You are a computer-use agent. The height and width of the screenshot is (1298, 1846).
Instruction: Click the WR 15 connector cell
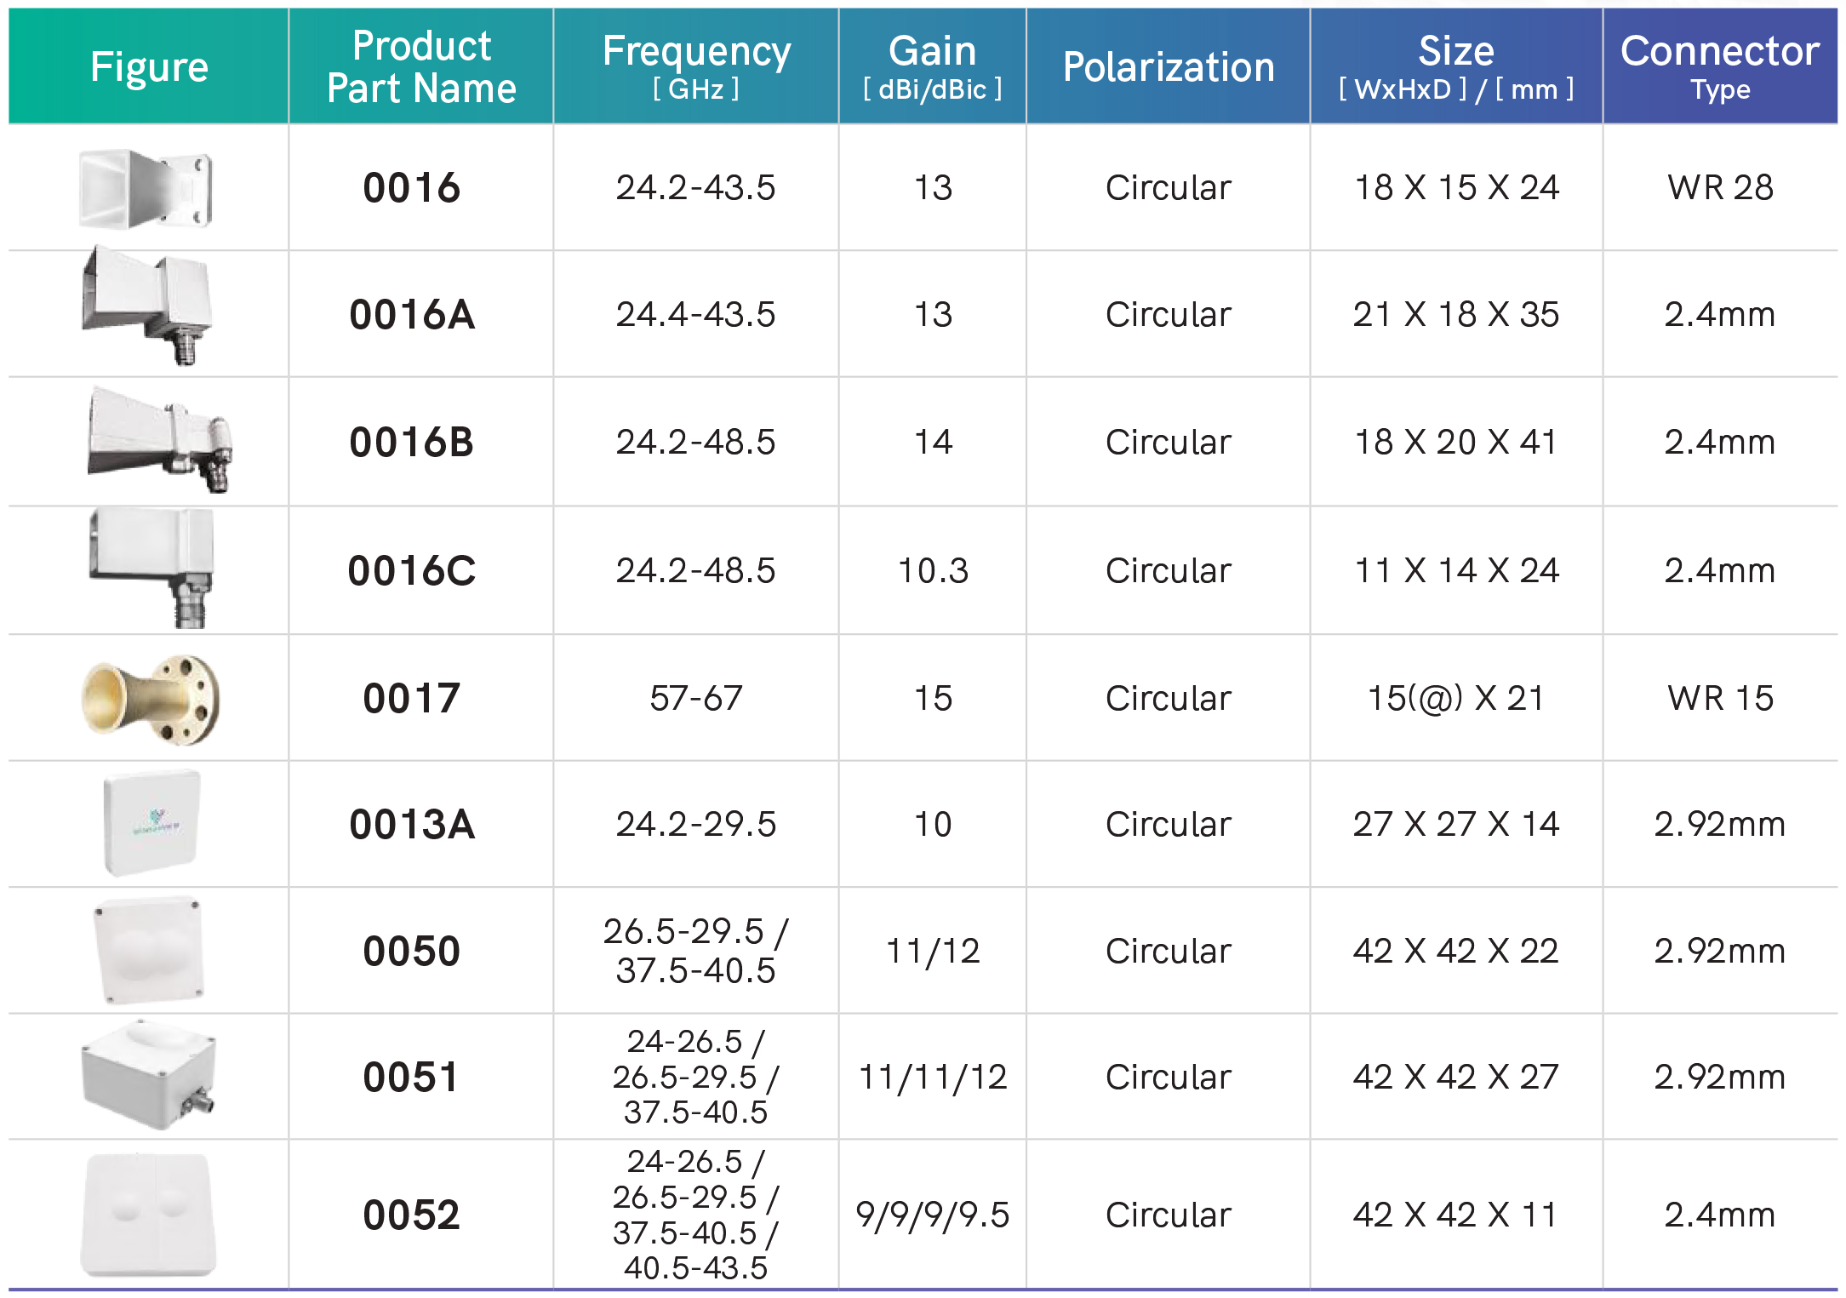coord(1720,698)
